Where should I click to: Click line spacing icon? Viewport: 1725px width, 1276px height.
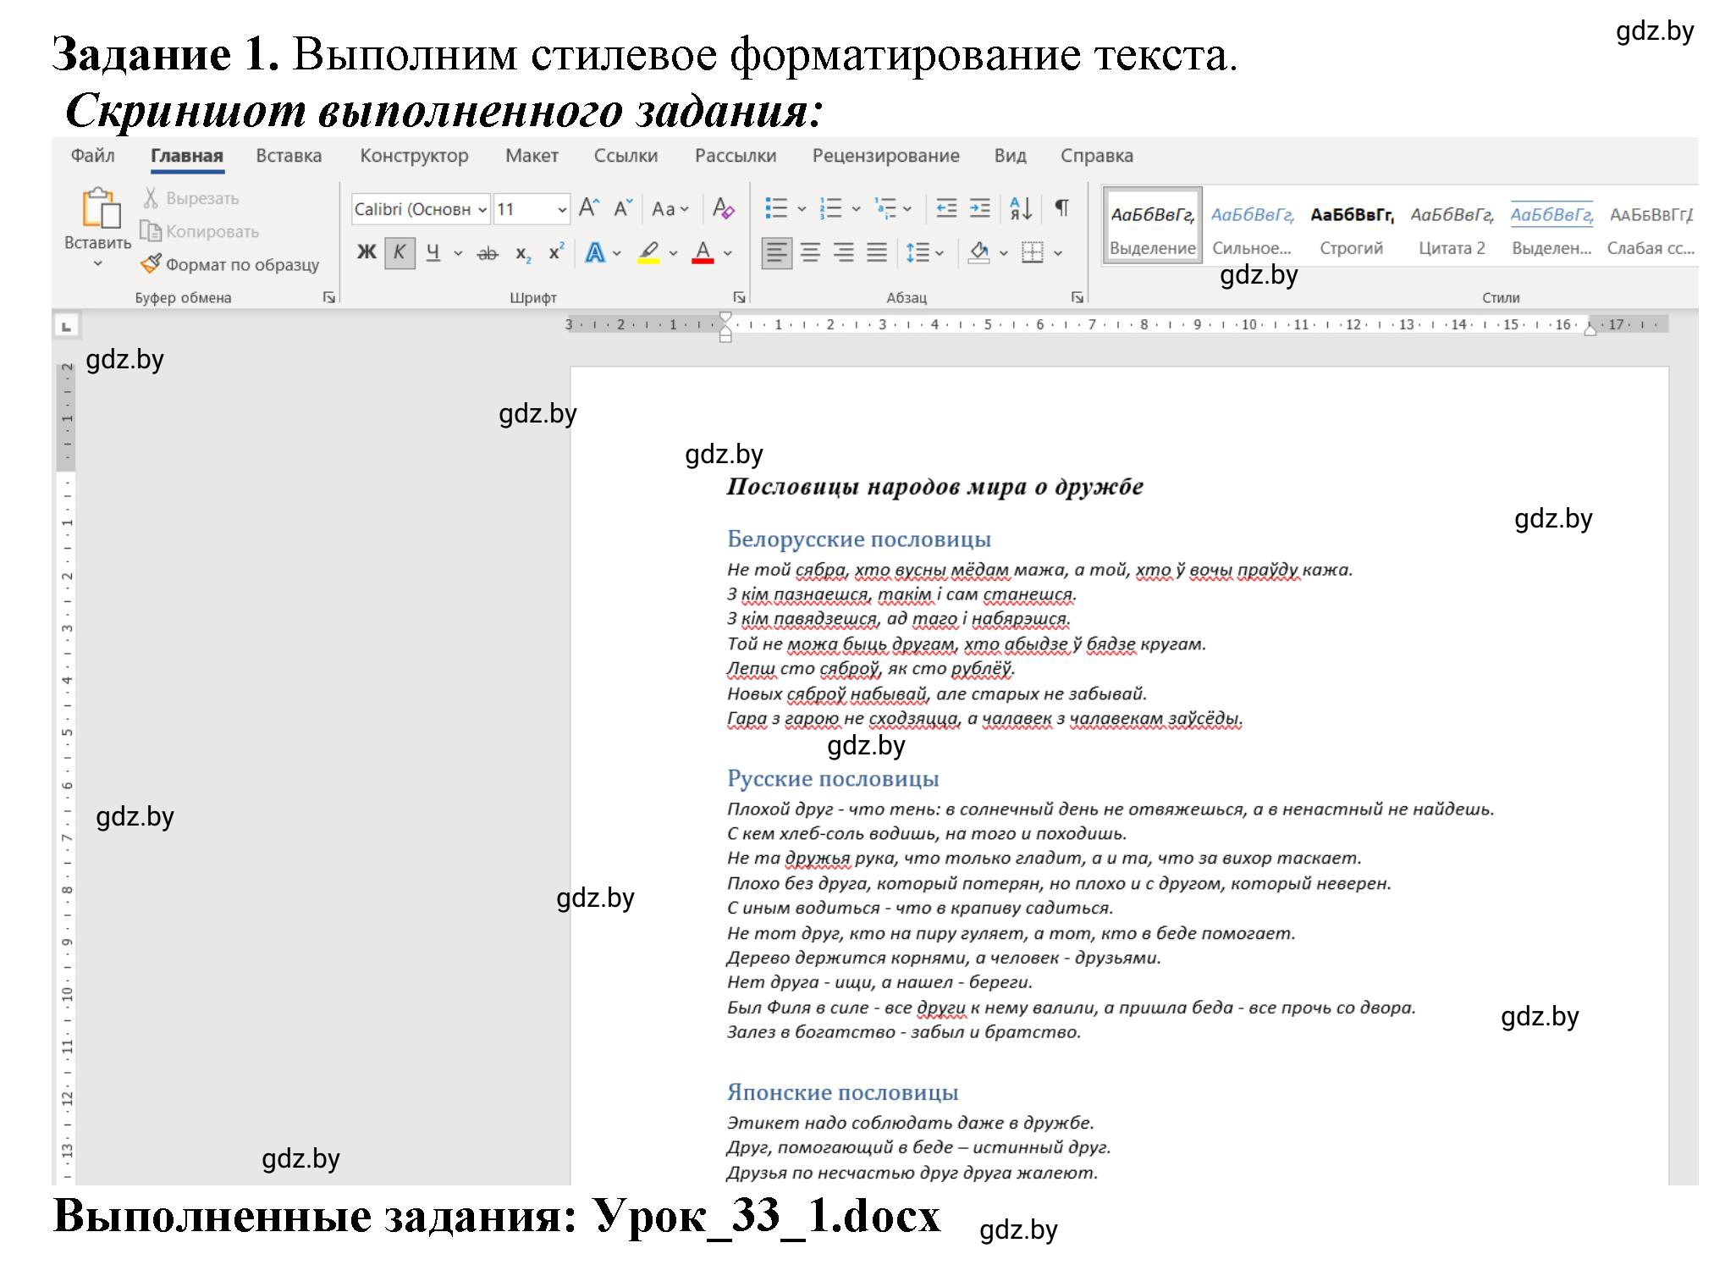pyautogui.click(x=918, y=252)
